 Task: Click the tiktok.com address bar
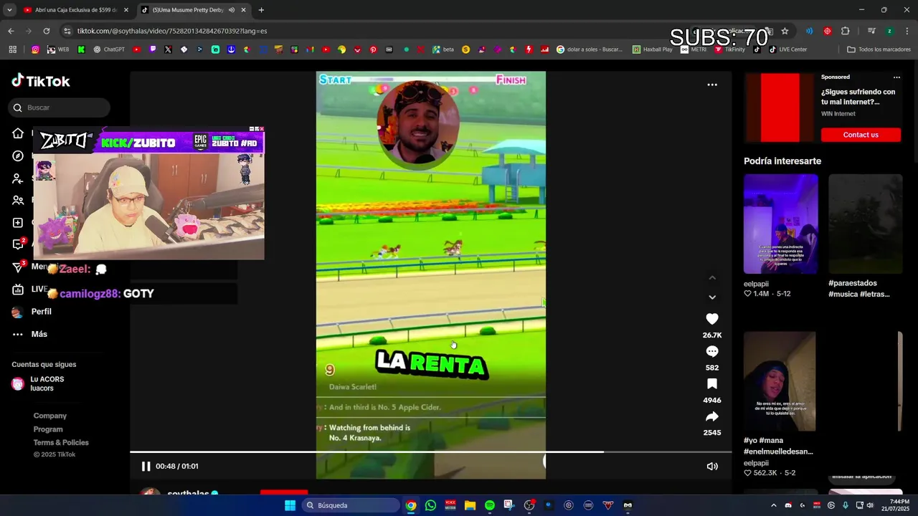click(x=359, y=31)
